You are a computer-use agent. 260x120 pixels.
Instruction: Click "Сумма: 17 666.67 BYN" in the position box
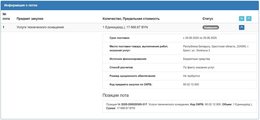121,108
